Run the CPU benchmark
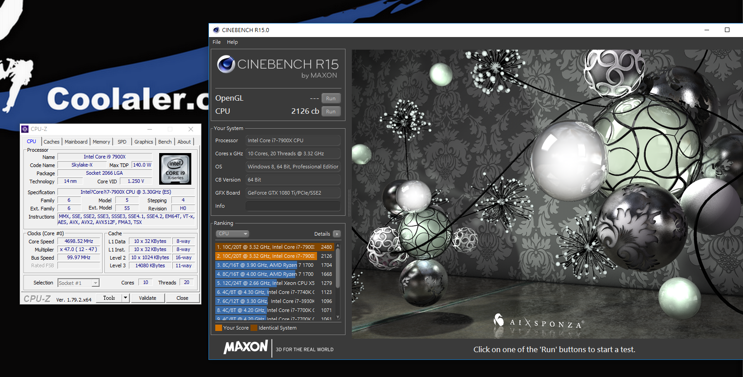Screen dimensions: 743x377 331,112
